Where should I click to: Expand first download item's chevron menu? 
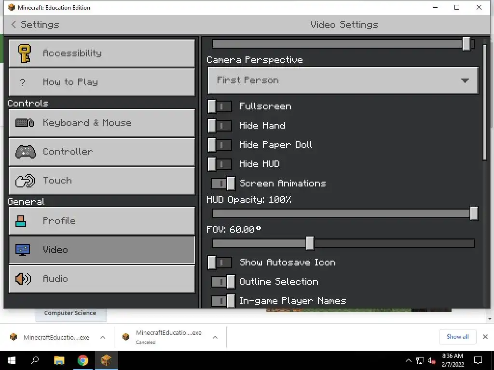click(103, 337)
